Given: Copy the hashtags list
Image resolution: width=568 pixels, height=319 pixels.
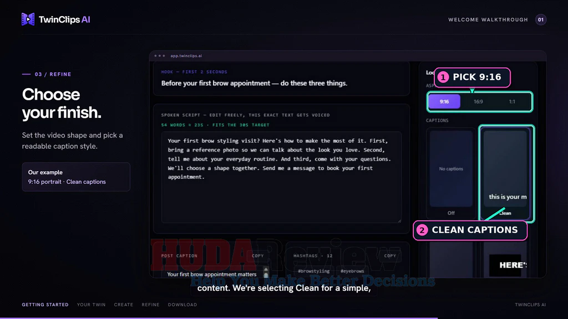Looking at the screenshot, I should [390, 256].
